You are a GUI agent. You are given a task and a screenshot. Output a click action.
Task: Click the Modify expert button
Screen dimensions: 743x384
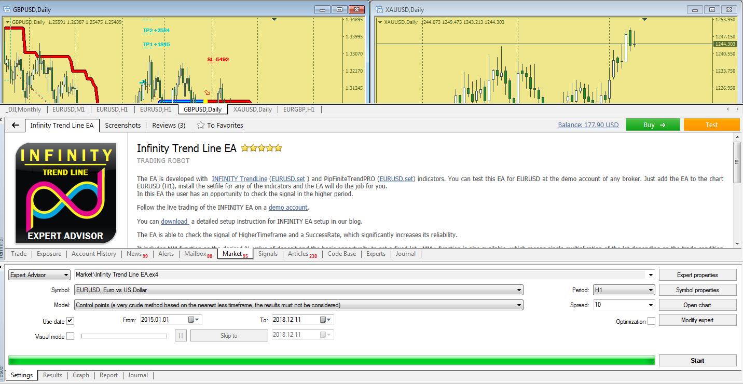697,320
